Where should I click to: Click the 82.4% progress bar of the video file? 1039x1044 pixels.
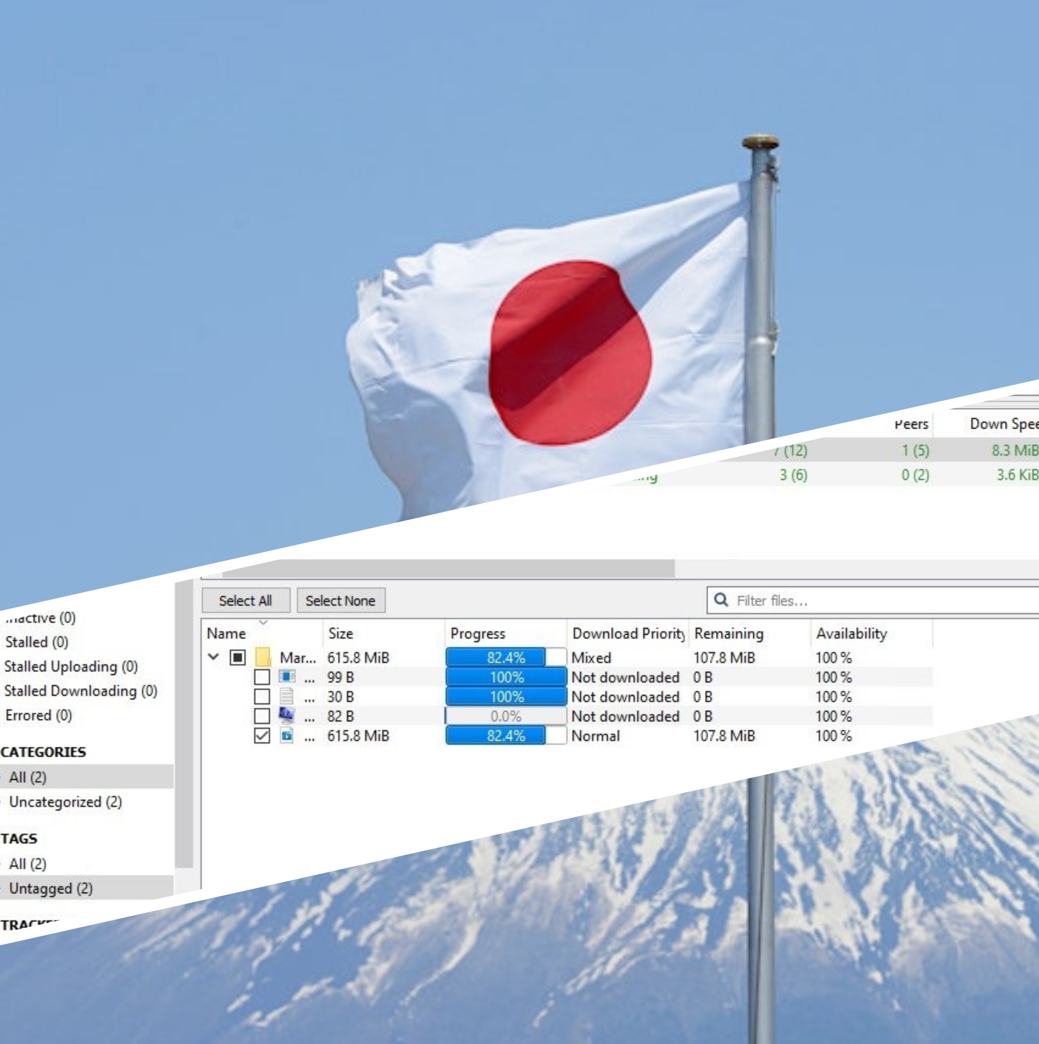506,735
